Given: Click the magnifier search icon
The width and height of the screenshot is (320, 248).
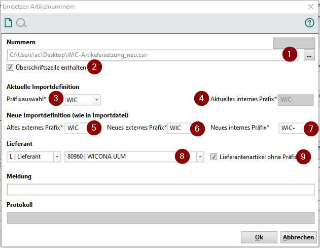Looking at the screenshot, I should [21, 23].
